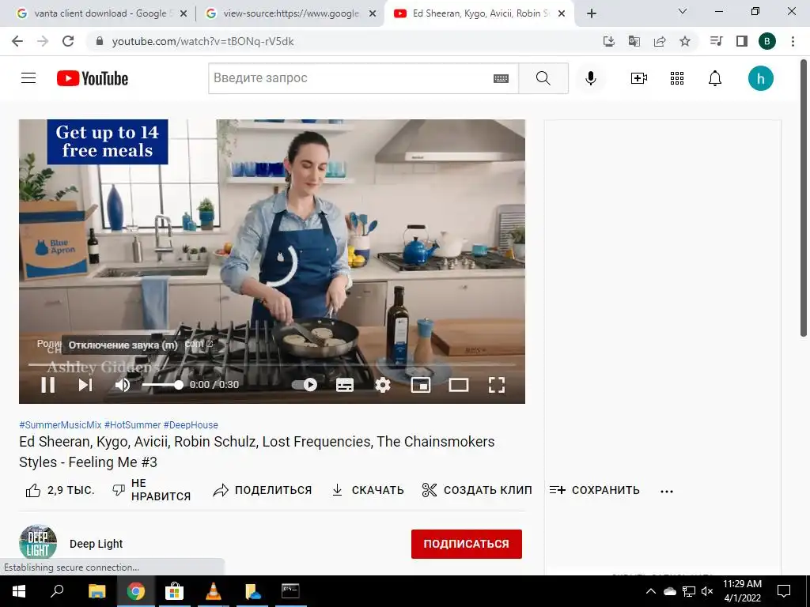Viewport: 810px width, 607px height.
Task: Close the vanta client download tab
Action: click(x=183, y=14)
